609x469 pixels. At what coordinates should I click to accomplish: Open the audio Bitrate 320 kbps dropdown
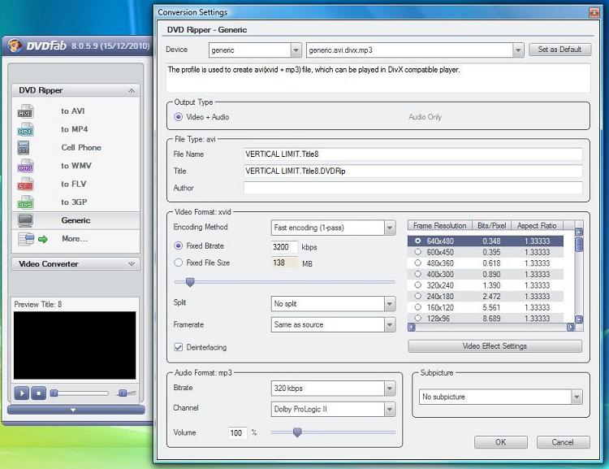tap(390, 388)
